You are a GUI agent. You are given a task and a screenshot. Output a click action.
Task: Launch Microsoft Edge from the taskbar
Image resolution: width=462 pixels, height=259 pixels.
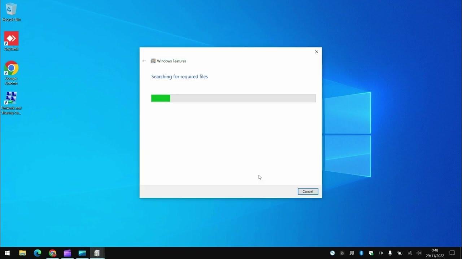point(38,253)
